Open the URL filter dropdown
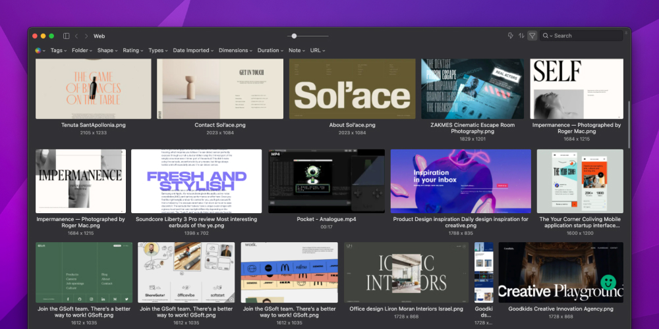The height and width of the screenshot is (329, 659). pos(318,51)
